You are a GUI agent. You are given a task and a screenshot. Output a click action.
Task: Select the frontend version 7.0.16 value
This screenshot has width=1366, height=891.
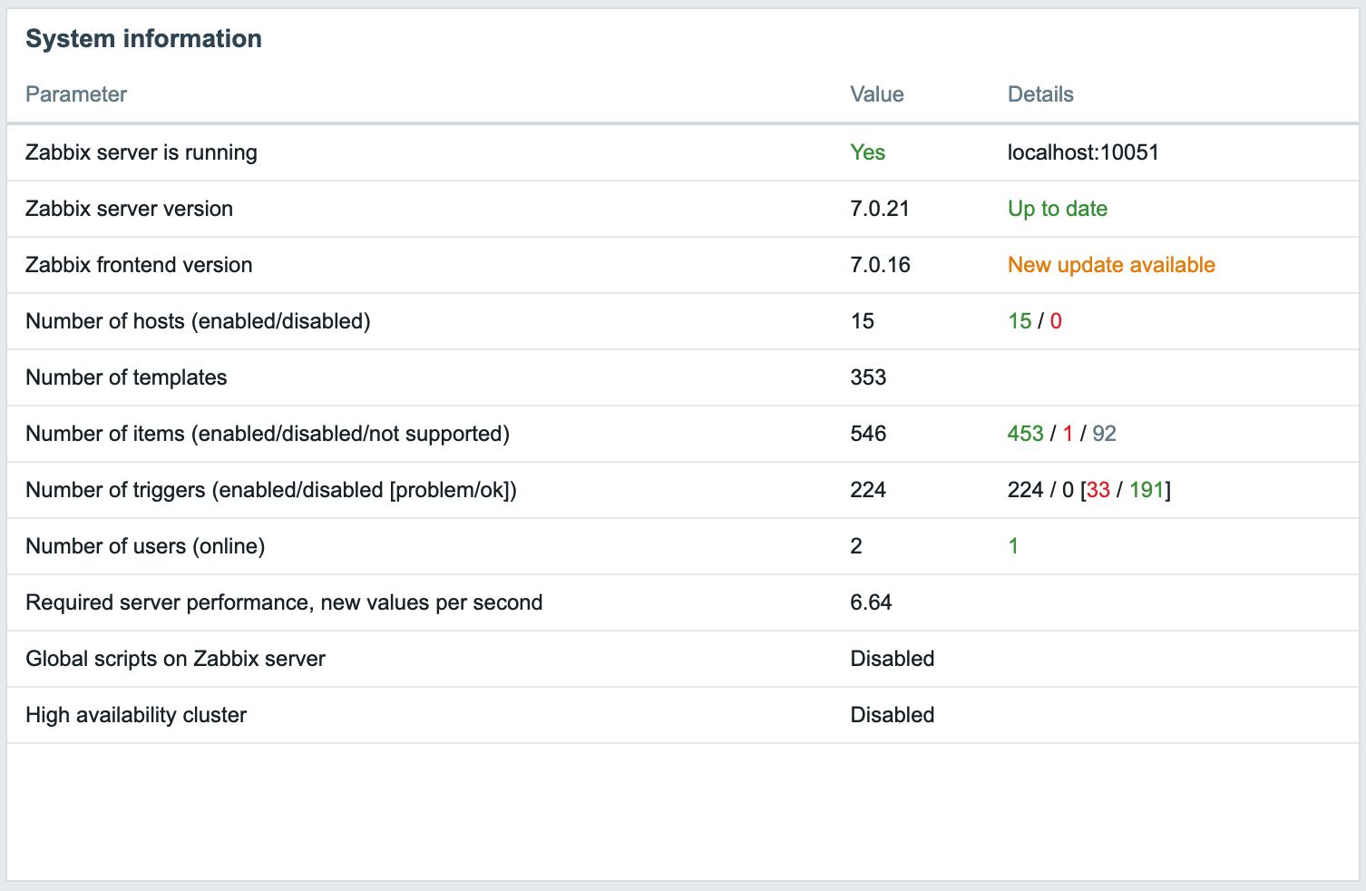[x=880, y=265]
